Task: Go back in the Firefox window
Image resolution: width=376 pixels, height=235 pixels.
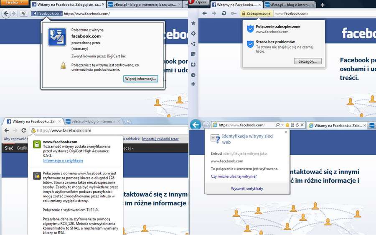Action: coord(6,13)
